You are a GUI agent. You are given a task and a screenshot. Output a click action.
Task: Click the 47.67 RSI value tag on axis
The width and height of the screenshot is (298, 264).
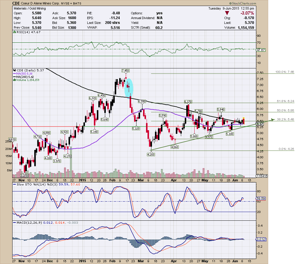260,50
